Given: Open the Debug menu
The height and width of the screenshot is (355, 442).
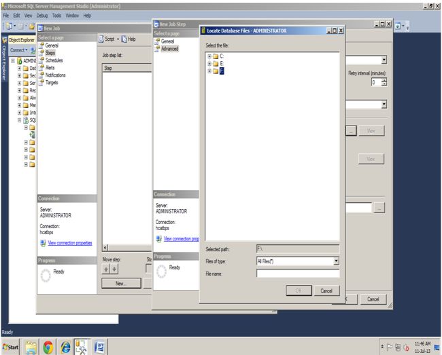Looking at the screenshot, I should (42, 16).
